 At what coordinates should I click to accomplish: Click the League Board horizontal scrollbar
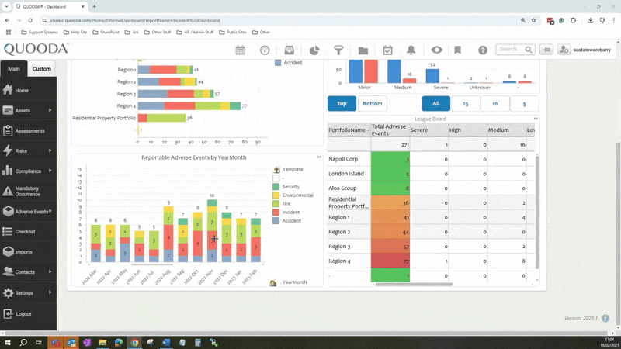[x=414, y=284]
